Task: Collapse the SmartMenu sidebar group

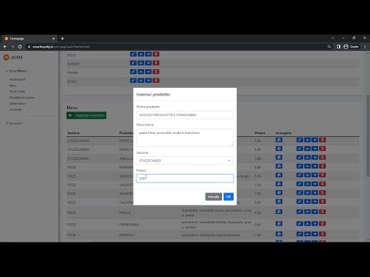Action: (16, 71)
